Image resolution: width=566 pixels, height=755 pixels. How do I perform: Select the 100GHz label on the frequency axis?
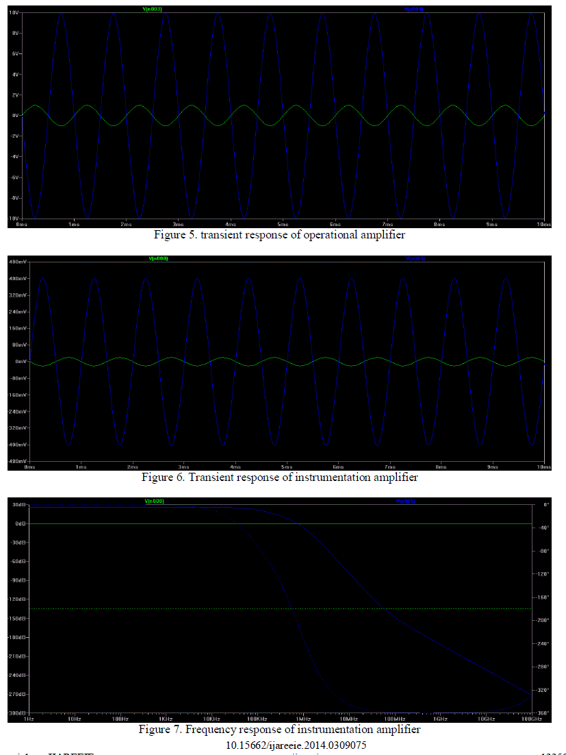click(x=526, y=719)
